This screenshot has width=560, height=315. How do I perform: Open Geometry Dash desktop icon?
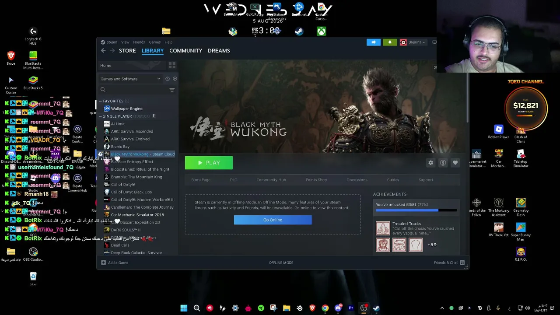coord(521,207)
